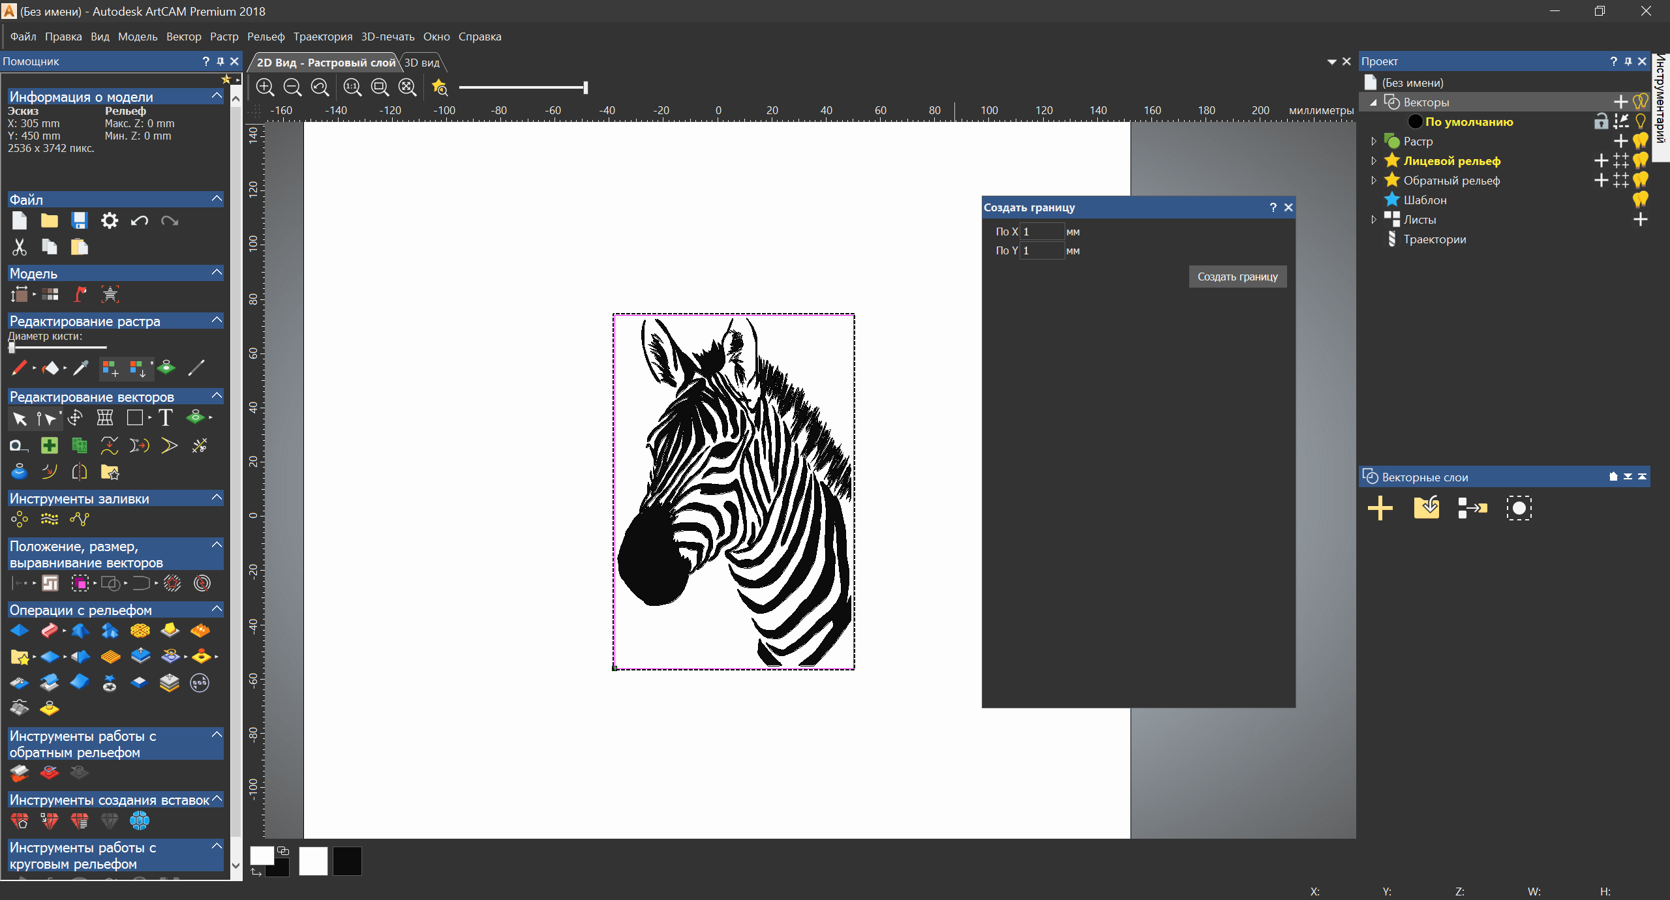Click the Save file icon
This screenshot has height=900, width=1670.
(x=80, y=221)
